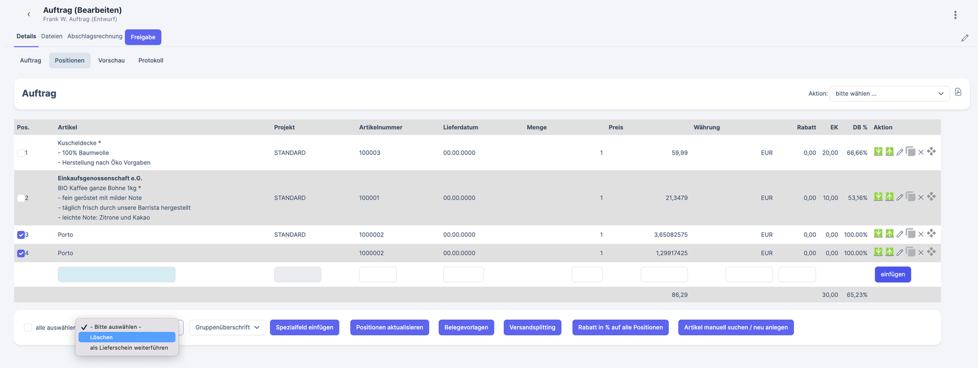
Task: Open the three-dot menu in the header
Action: [955, 15]
